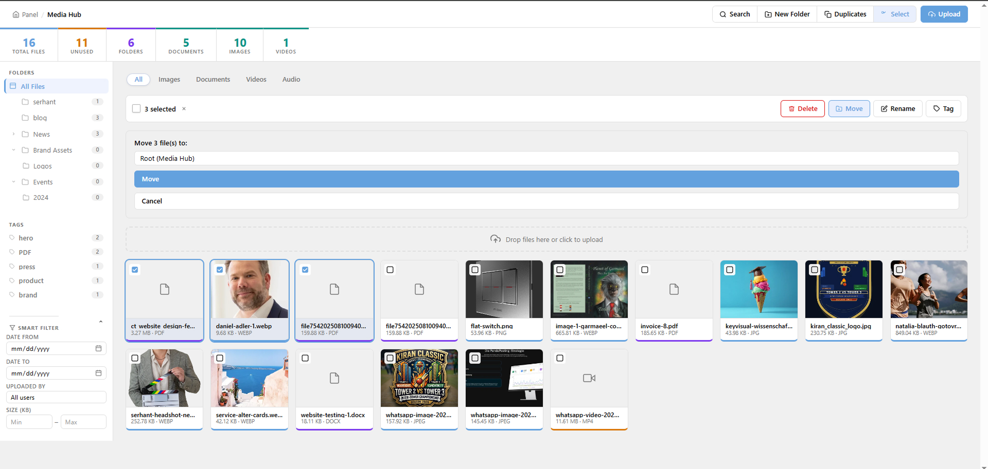Check the kiran_classic_logo.jpg checkbox
The height and width of the screenshot is (469, 988).
click(815, 270)
